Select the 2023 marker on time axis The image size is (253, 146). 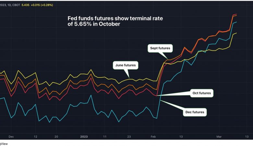coord(84,137)
